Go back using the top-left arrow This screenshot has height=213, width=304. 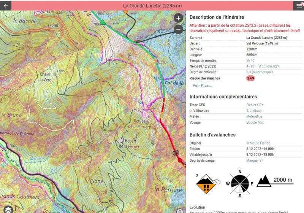pyautogui.click(x=5, y=5)
